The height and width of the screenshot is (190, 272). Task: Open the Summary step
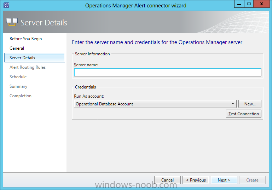18,86
